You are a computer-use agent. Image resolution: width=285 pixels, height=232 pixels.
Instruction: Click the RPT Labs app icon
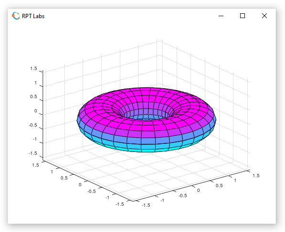(x=16, y=16)
